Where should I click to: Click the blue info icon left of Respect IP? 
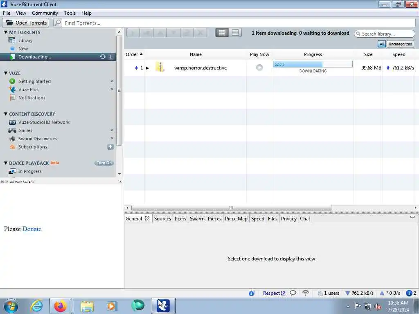pos(252,293)
